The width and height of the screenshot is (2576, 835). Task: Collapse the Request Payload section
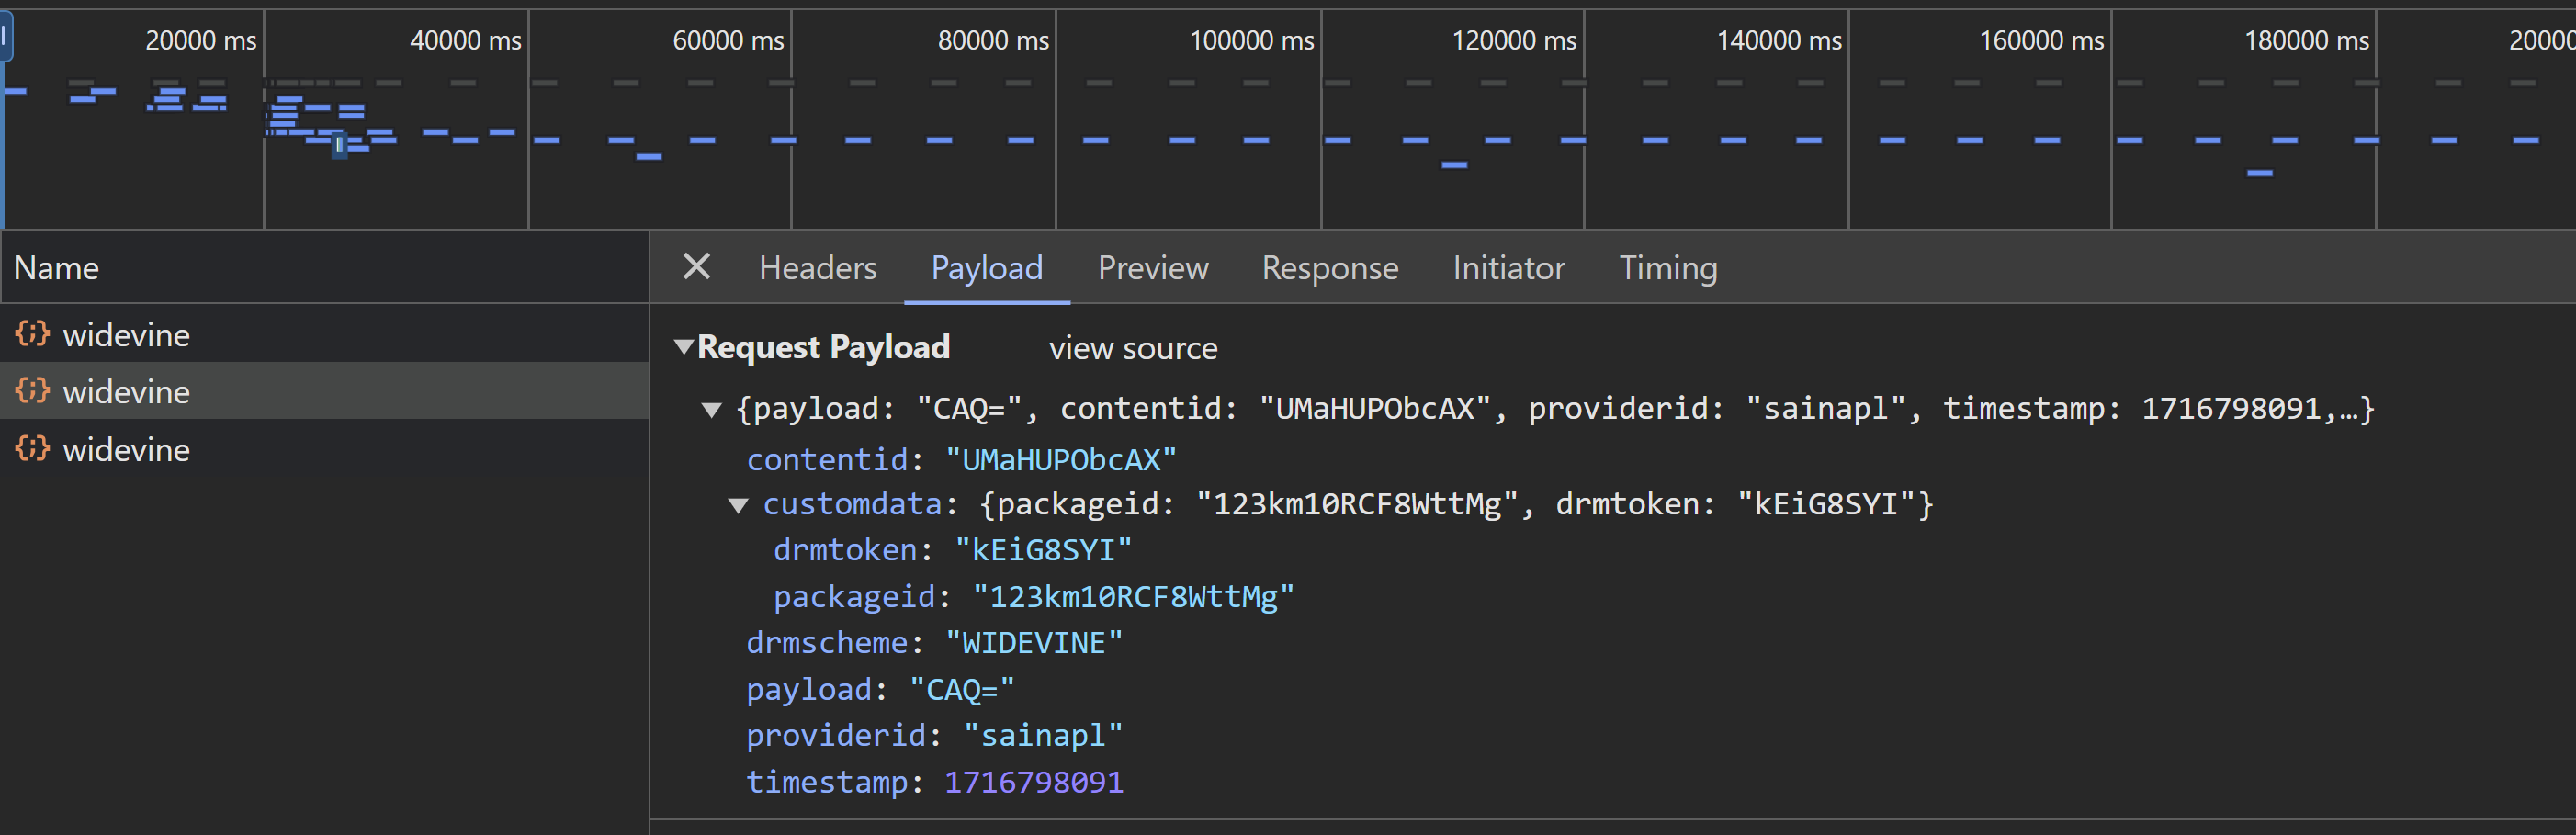click(684, 347)
